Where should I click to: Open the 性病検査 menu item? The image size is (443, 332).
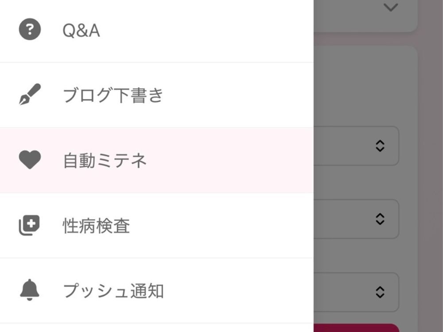95,225
